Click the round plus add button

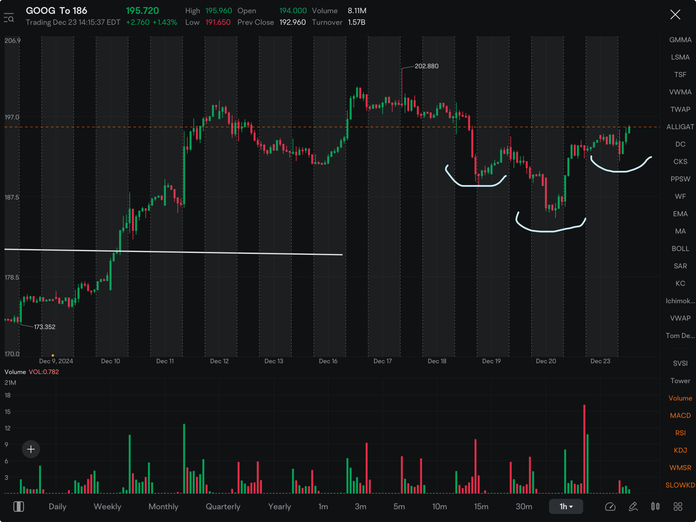pos(31,449)
